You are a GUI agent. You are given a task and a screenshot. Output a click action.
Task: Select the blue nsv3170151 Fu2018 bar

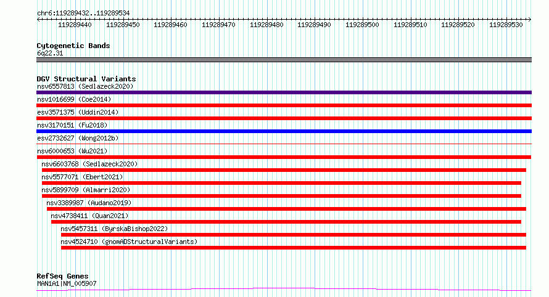point(284,131)
